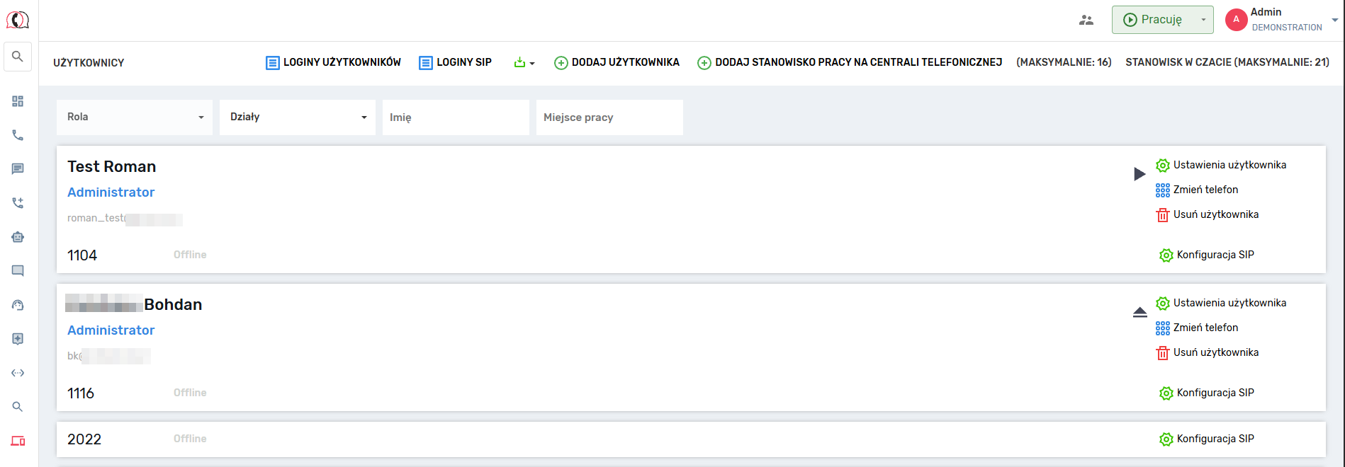Click the callback phone-plus sidebar icon

[x=18, y=203]
